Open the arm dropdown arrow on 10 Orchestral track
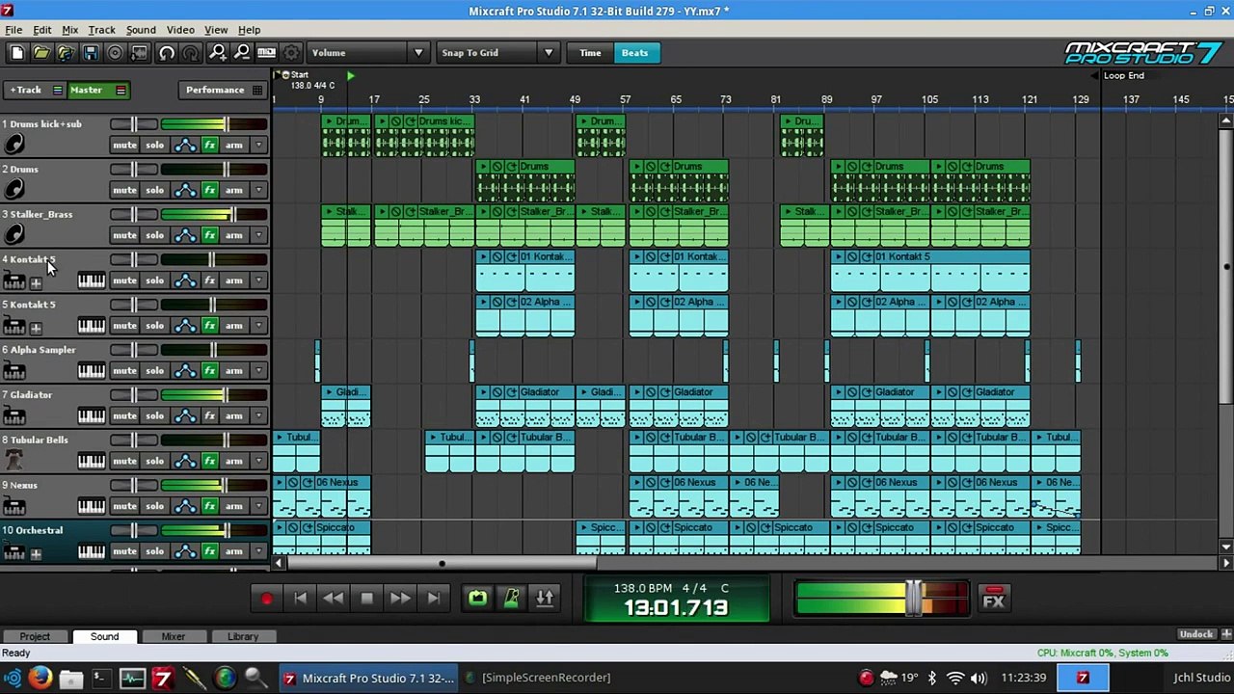 click(x=257, y=551)
